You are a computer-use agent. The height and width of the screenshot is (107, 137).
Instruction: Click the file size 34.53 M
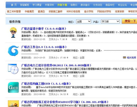64,94
